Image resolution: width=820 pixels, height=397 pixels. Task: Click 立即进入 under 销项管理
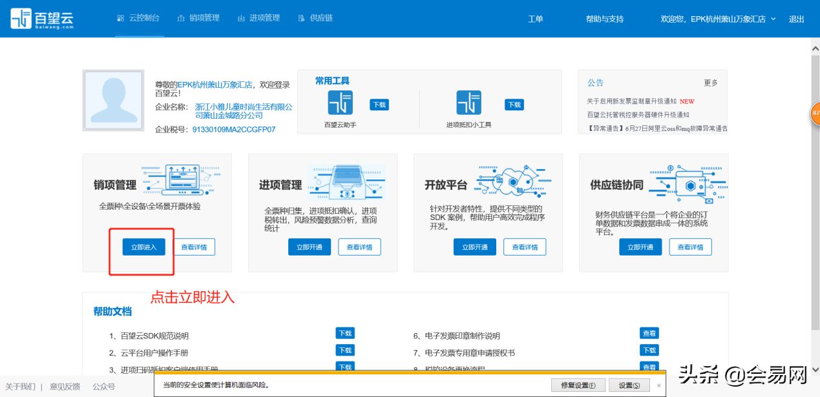(x=144, y=247)
